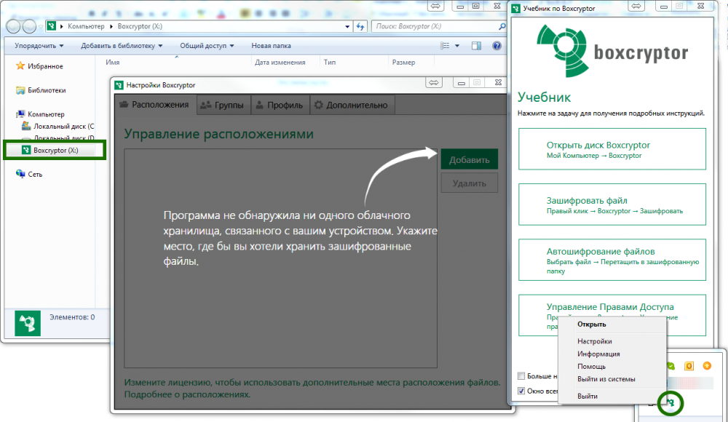Switch to the 'Дополнительно' tab

pyautogui.click(x=352, y=105)
